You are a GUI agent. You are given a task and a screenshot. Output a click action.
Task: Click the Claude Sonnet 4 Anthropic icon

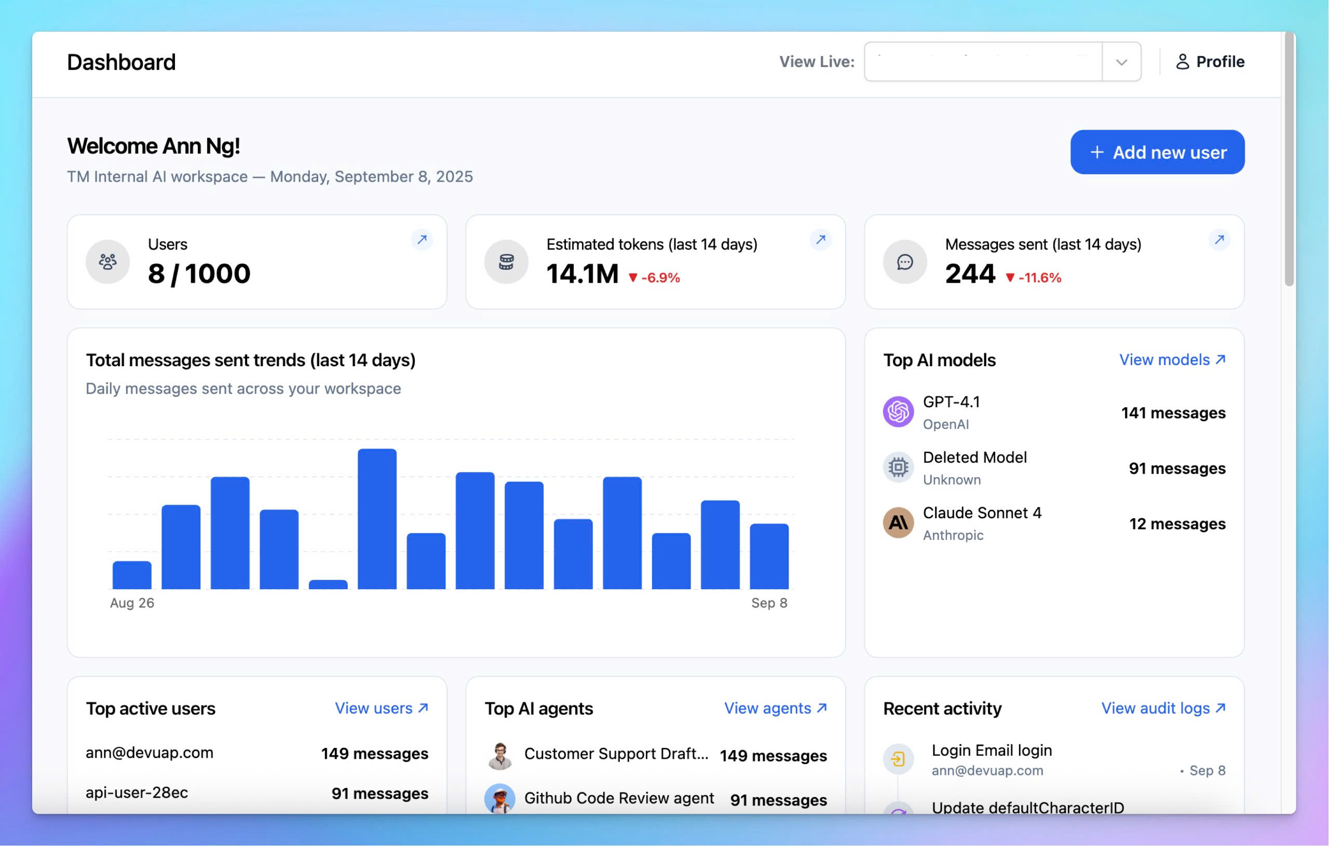pos(898,522)
